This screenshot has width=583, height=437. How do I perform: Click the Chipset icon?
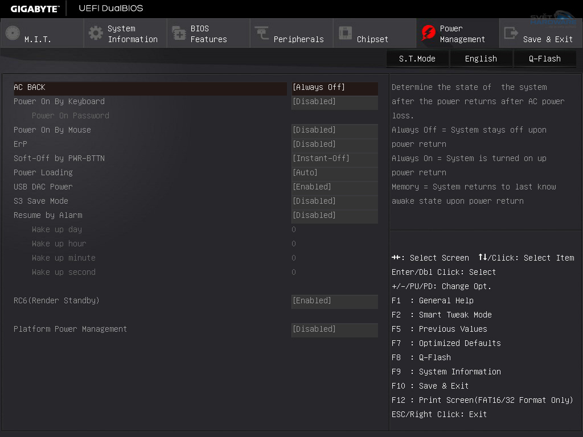345,33
